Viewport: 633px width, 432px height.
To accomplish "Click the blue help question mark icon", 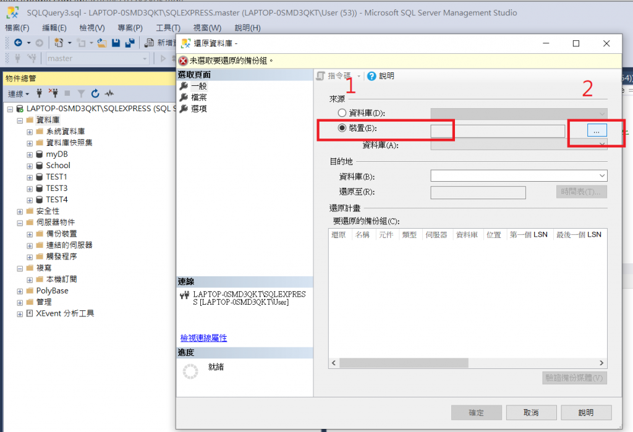I will [372, 76].
